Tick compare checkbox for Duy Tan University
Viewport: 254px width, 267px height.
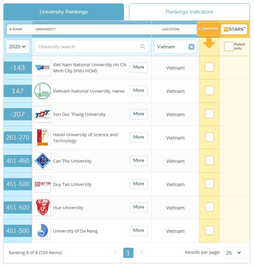click(209, 184)
